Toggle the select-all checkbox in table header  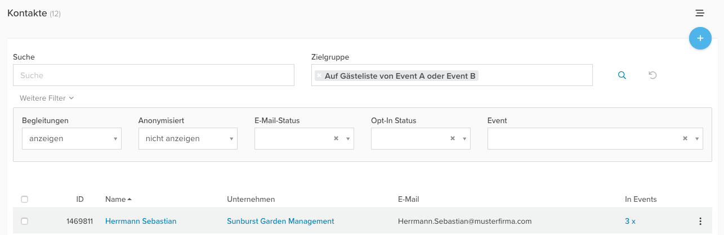[x=24, y=199]
